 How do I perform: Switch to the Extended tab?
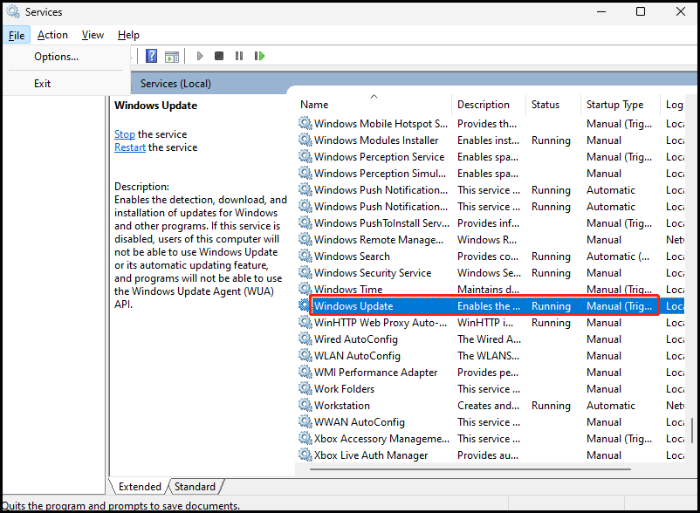coord(140,486)
